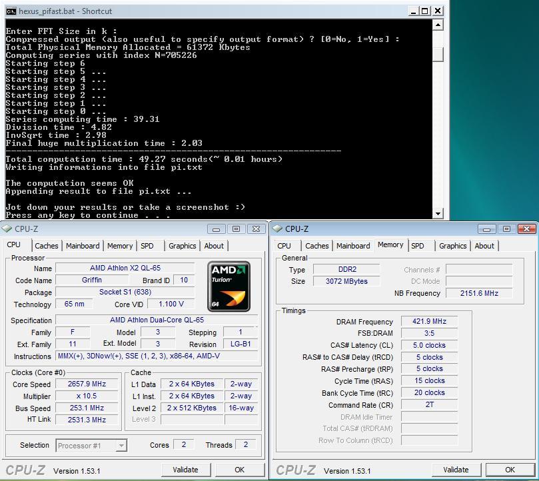Screen dimensions: 539x481
Task: Open the Caches tab in left CPU-Z
Action: coord(47,246)
